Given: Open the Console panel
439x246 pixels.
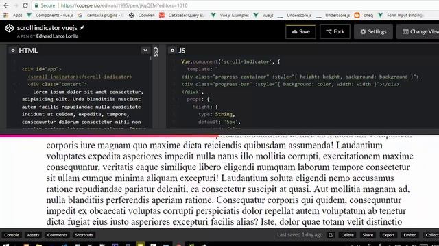Looking at the screenshot, I should click(12, 235).
